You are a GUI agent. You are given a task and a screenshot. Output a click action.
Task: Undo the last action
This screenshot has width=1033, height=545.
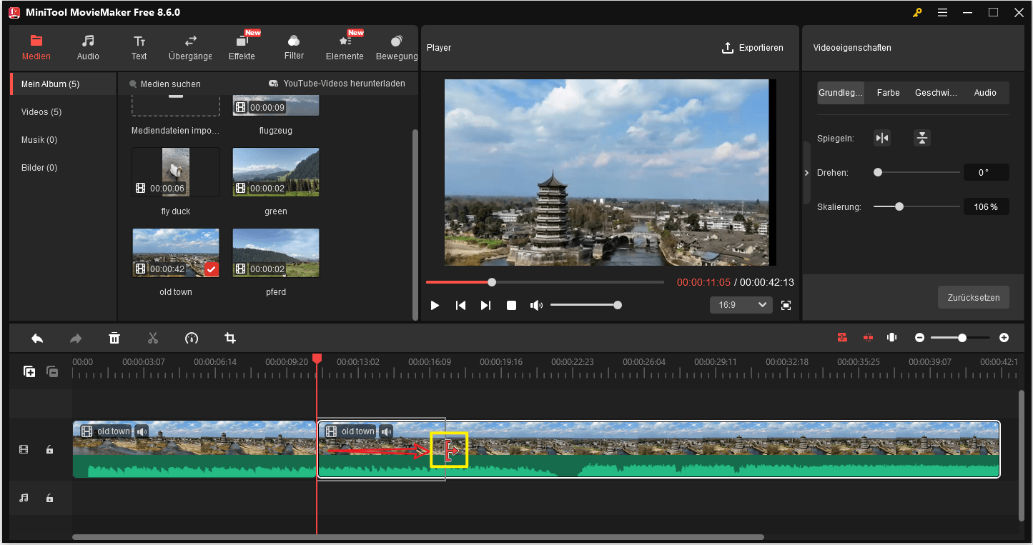click(37, 338)
